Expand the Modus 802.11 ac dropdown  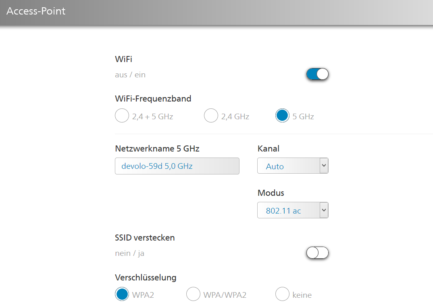[293, 210]
